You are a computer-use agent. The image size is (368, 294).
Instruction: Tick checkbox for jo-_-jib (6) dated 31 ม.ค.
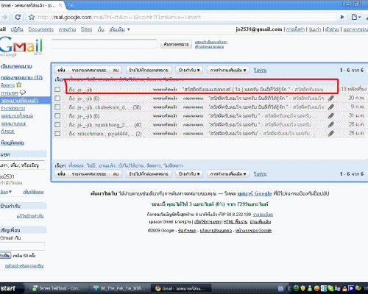click(57, 116)
